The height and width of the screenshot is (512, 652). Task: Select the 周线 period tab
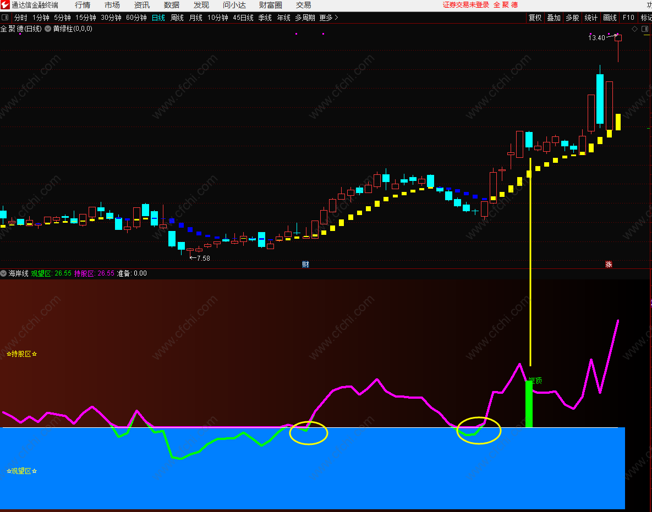coord(177,18)
